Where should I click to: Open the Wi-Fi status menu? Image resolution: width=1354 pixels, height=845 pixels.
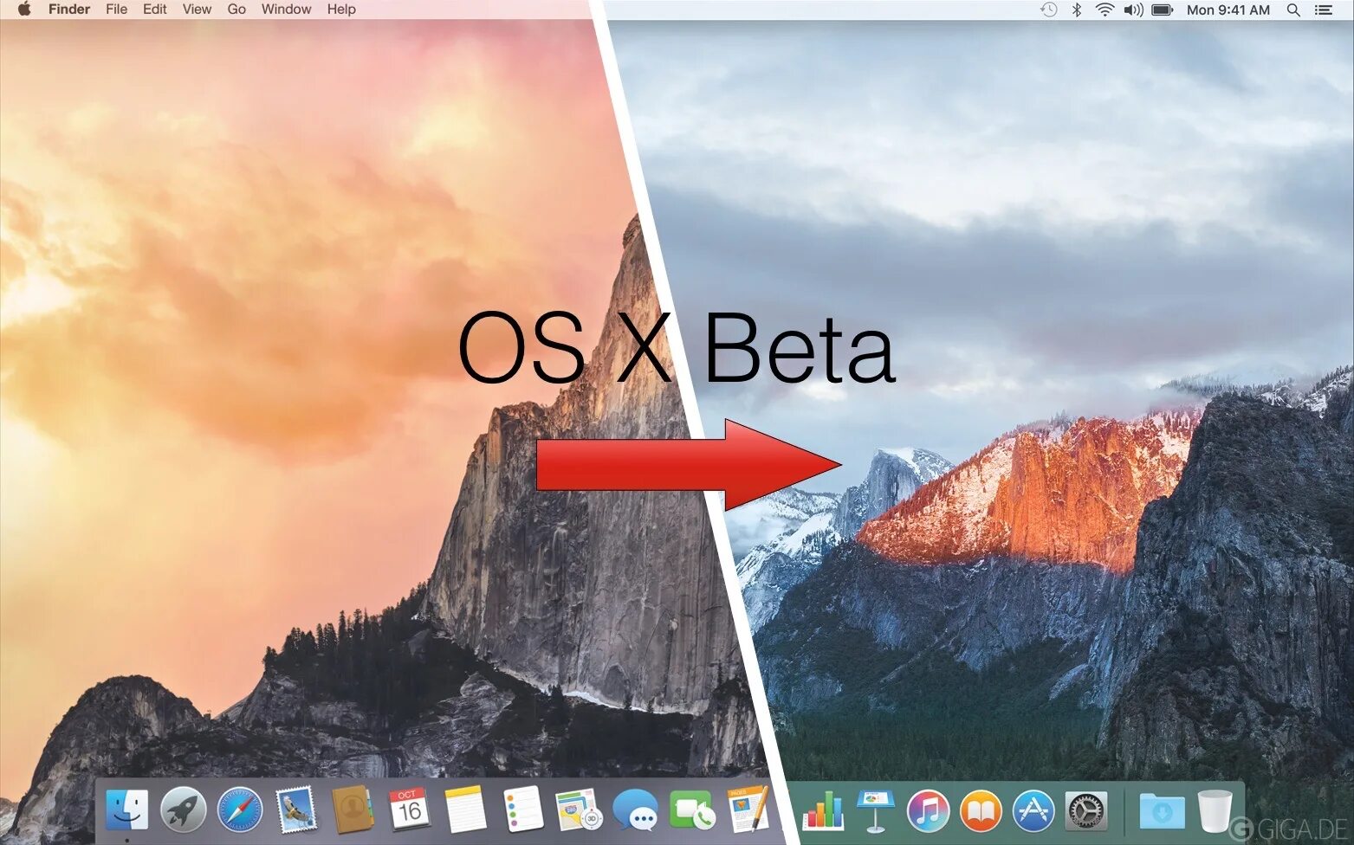click(x=1105, y=10)
